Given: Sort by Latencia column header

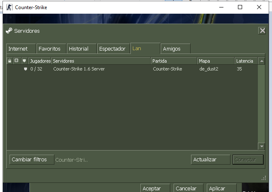Looking at the screenshot, I should [x=246, y=61].
